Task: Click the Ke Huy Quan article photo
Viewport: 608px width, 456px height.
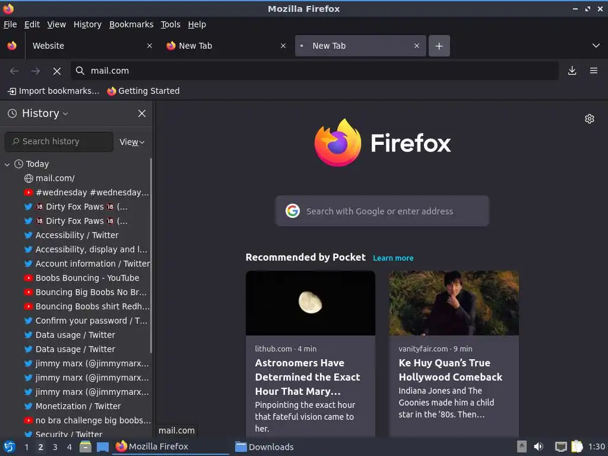Action: 454,303
